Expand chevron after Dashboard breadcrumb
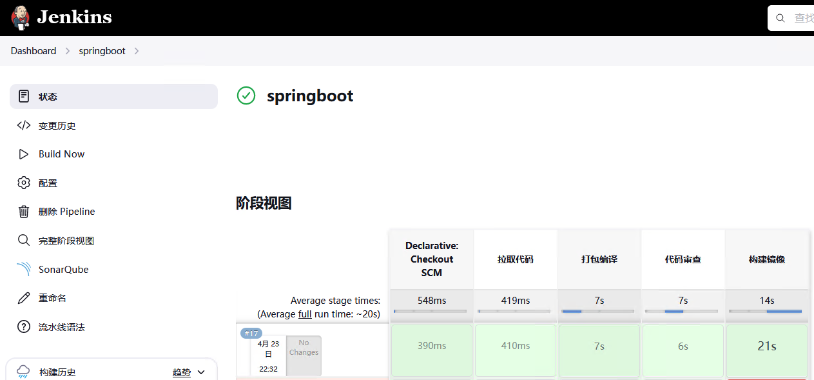Viewport: 814px width, 380px height. [67, 51]
